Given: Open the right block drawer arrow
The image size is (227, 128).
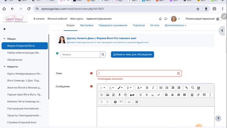Looking at the screenshot, I should coord(222,31).
